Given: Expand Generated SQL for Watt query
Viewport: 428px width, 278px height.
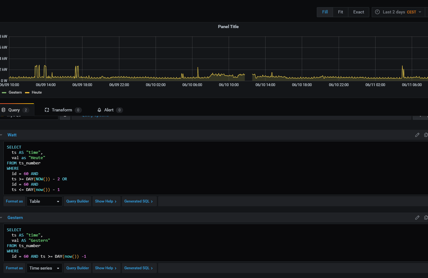Looking at the screenshot, I should (139, 201).
